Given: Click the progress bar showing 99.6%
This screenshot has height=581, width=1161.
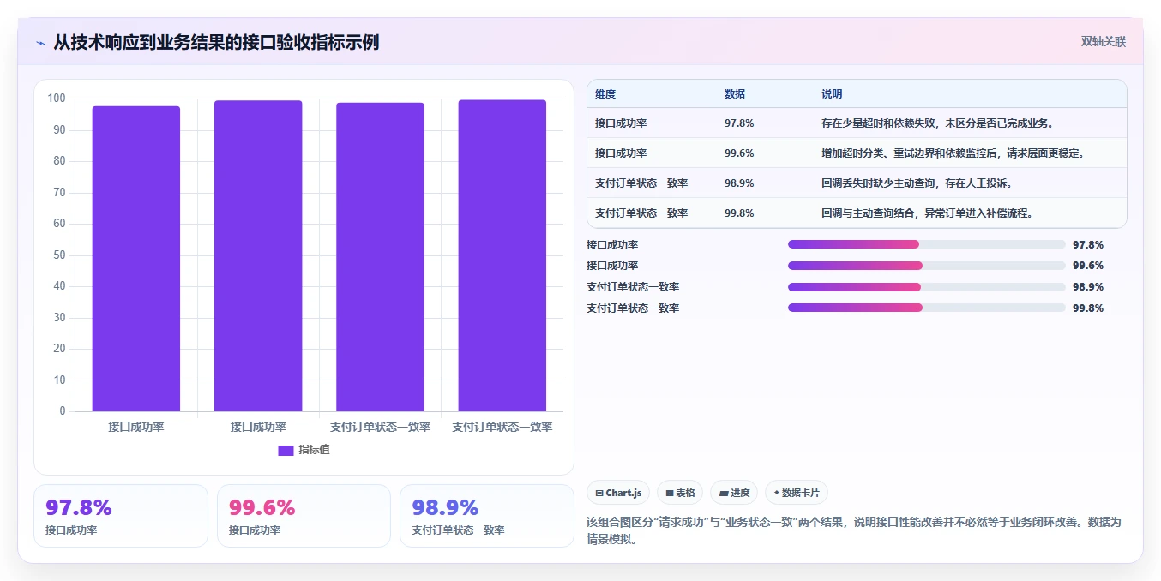Looking at the screenshot, I should click(927, 266).
